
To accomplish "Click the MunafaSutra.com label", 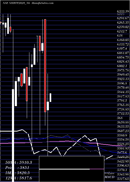I will pos(43,3).
